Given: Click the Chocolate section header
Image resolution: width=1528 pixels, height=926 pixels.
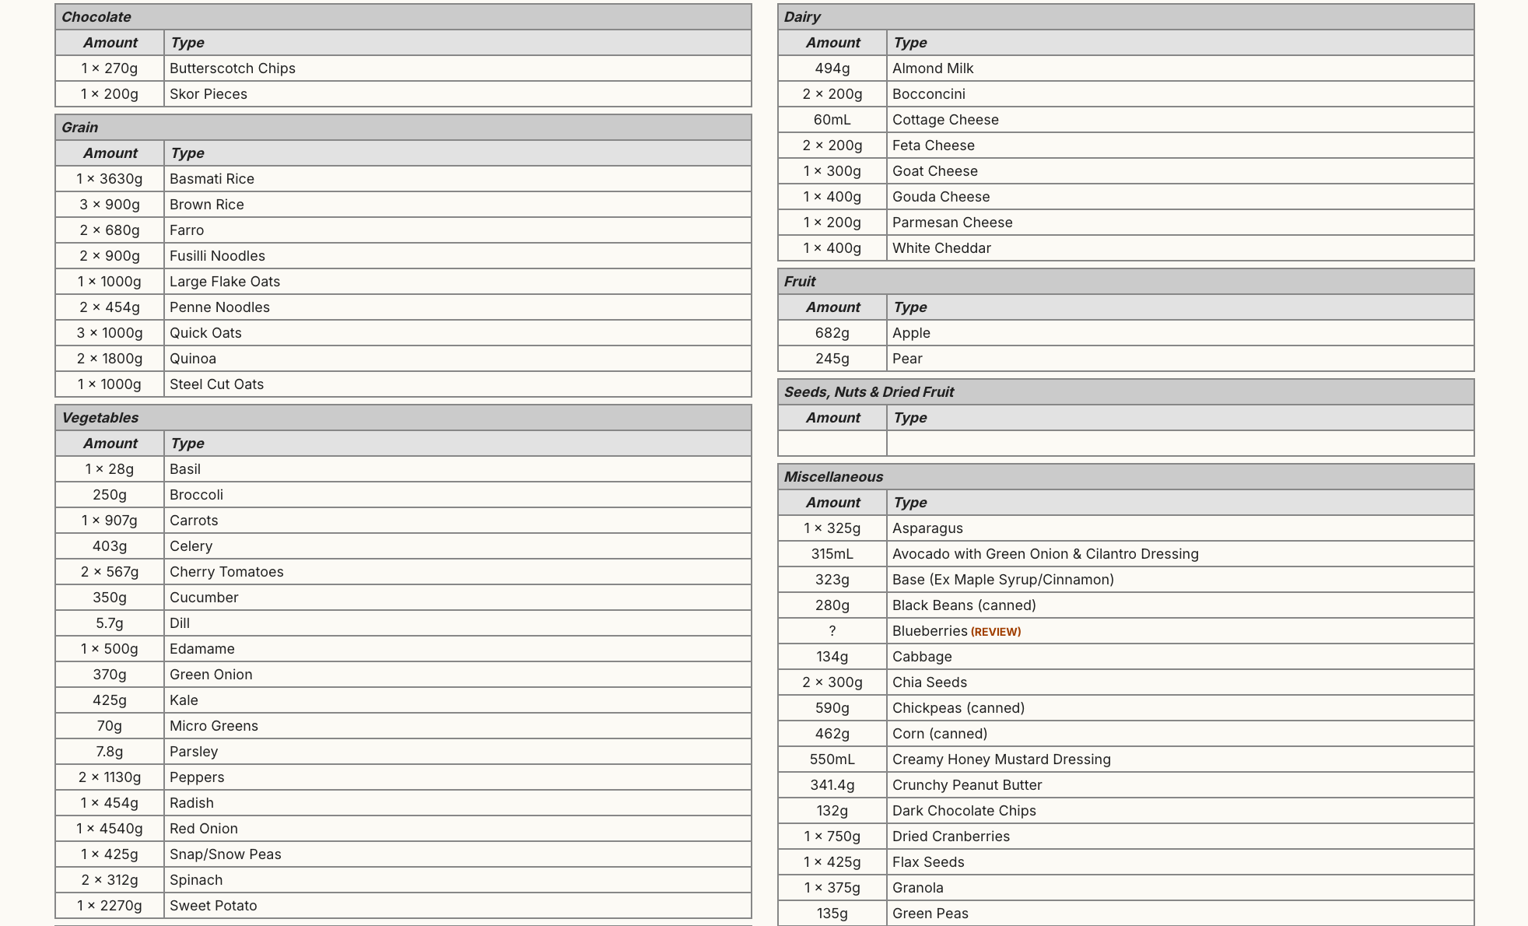Looking at the screenshot, I should 403,17.
